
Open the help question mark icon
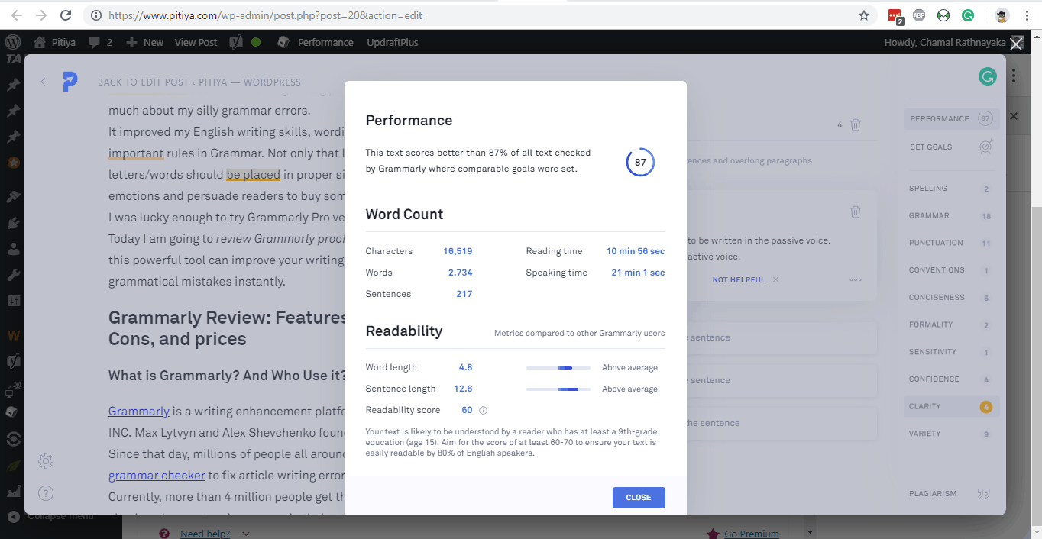(x=46, y=493)
